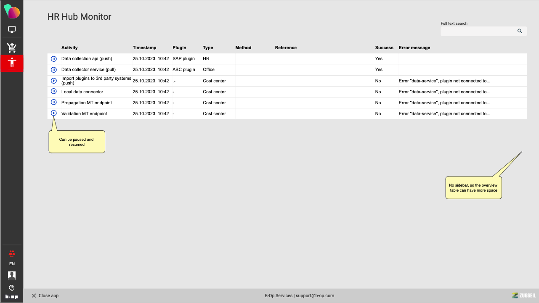Click the Timestamp column header
The height and width of the screenshot is (303, 539).
point(144,48)
